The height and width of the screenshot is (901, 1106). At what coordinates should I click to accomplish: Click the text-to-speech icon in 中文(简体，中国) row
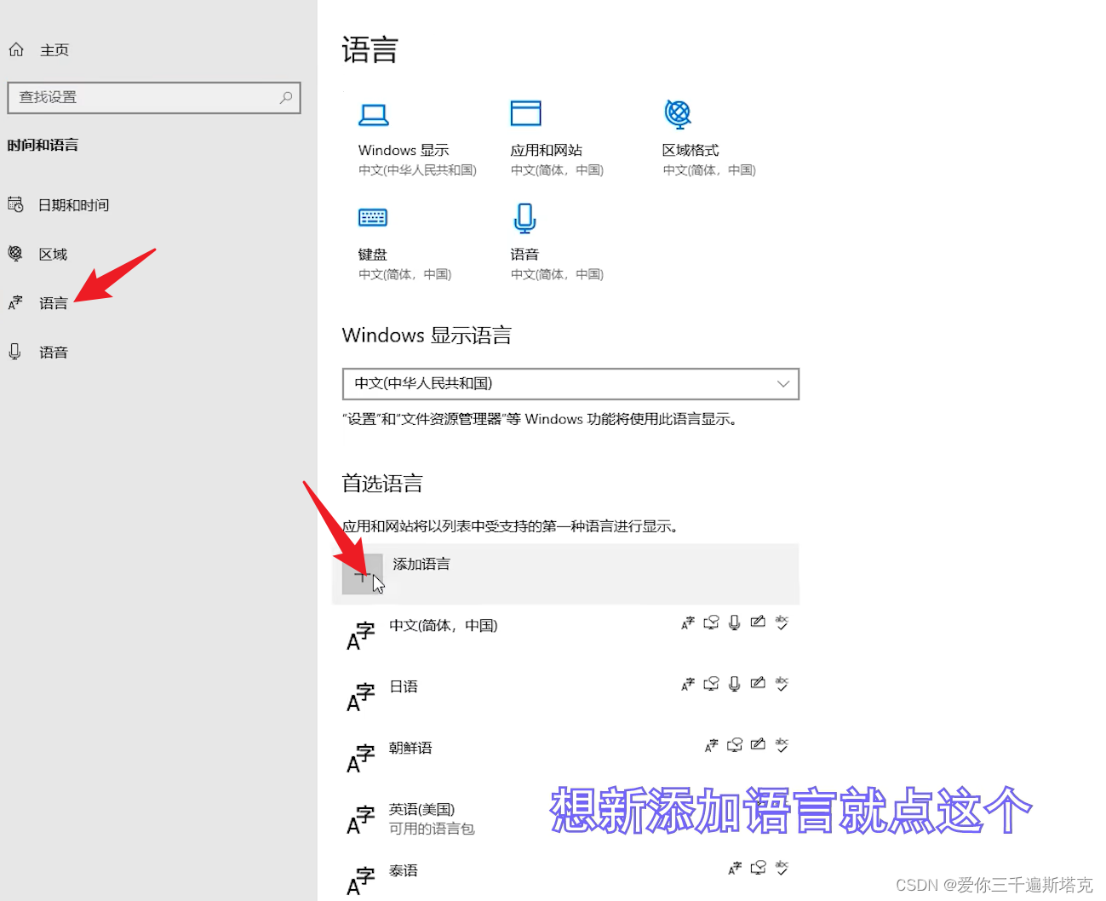click(711, 623)
